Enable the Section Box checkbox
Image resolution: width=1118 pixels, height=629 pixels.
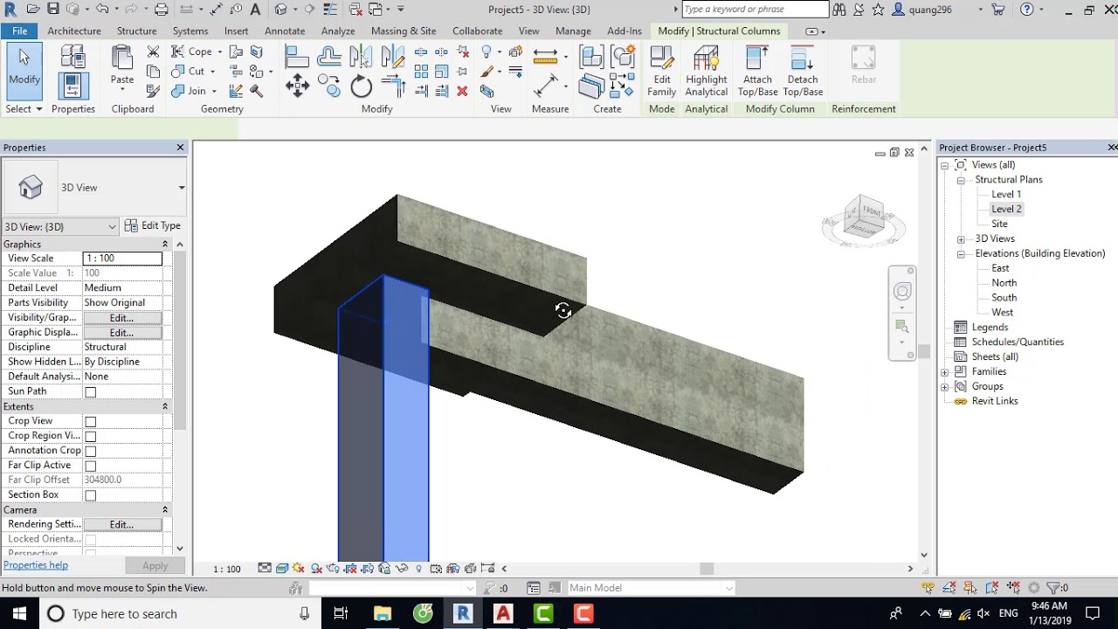(x=90, y=496)
